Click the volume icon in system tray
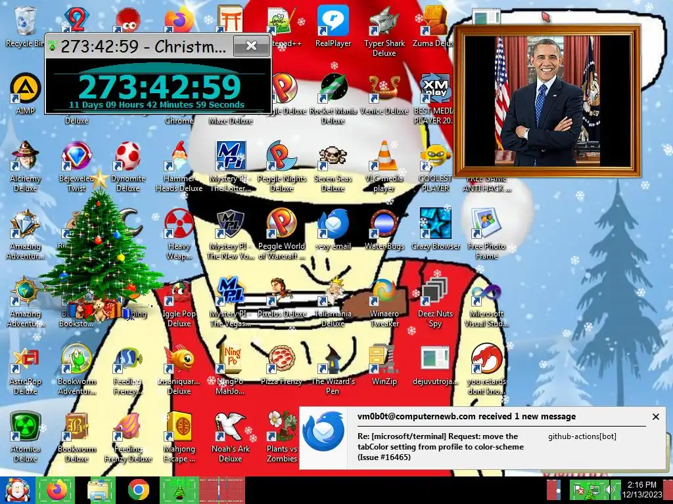Viewport: 673px width, 504px height. click(x=609, y=490)
